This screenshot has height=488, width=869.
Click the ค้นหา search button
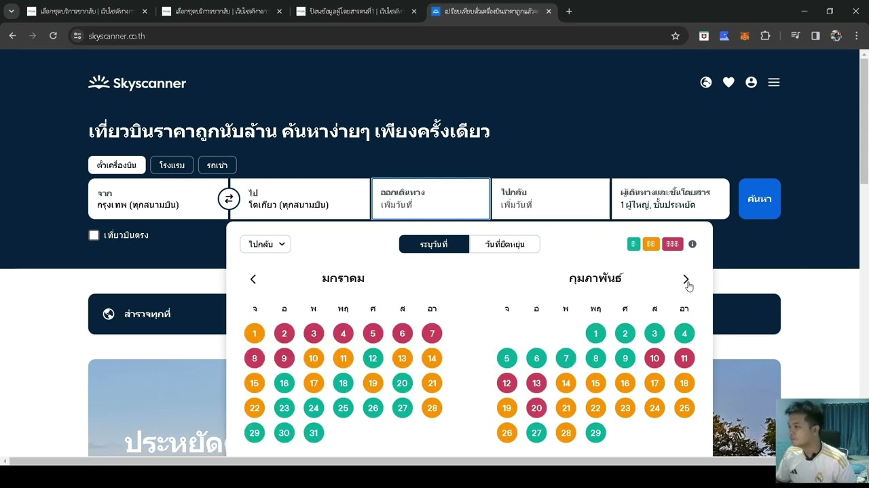760,199
